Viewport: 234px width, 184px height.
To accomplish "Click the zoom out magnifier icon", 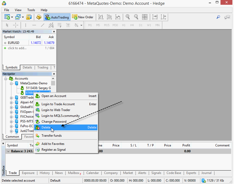I will [136, 17].
